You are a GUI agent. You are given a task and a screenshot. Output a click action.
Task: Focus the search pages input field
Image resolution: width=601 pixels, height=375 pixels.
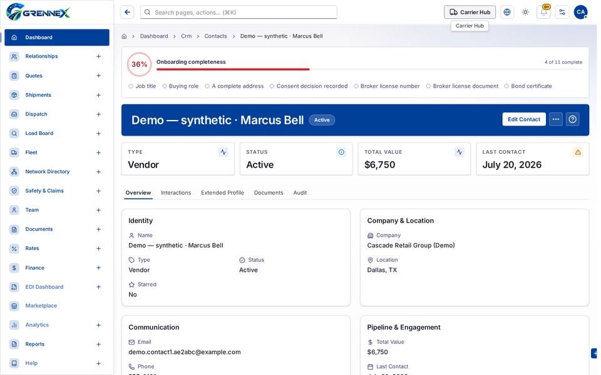pyautogui.click(x=239, y=12)
